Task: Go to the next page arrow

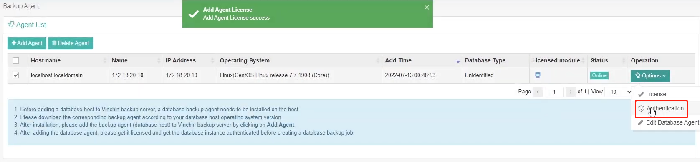Action: click(x=571, y=92)
